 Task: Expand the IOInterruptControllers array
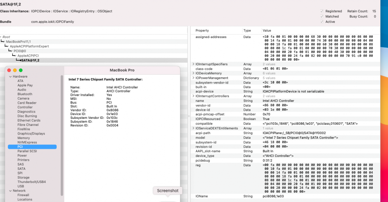coord(193,96)
